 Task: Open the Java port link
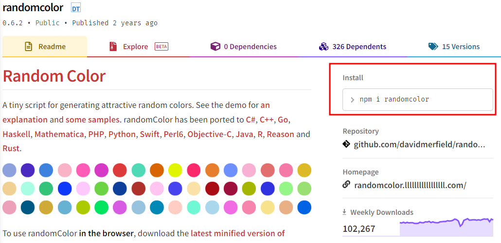(x=245, y=135)
